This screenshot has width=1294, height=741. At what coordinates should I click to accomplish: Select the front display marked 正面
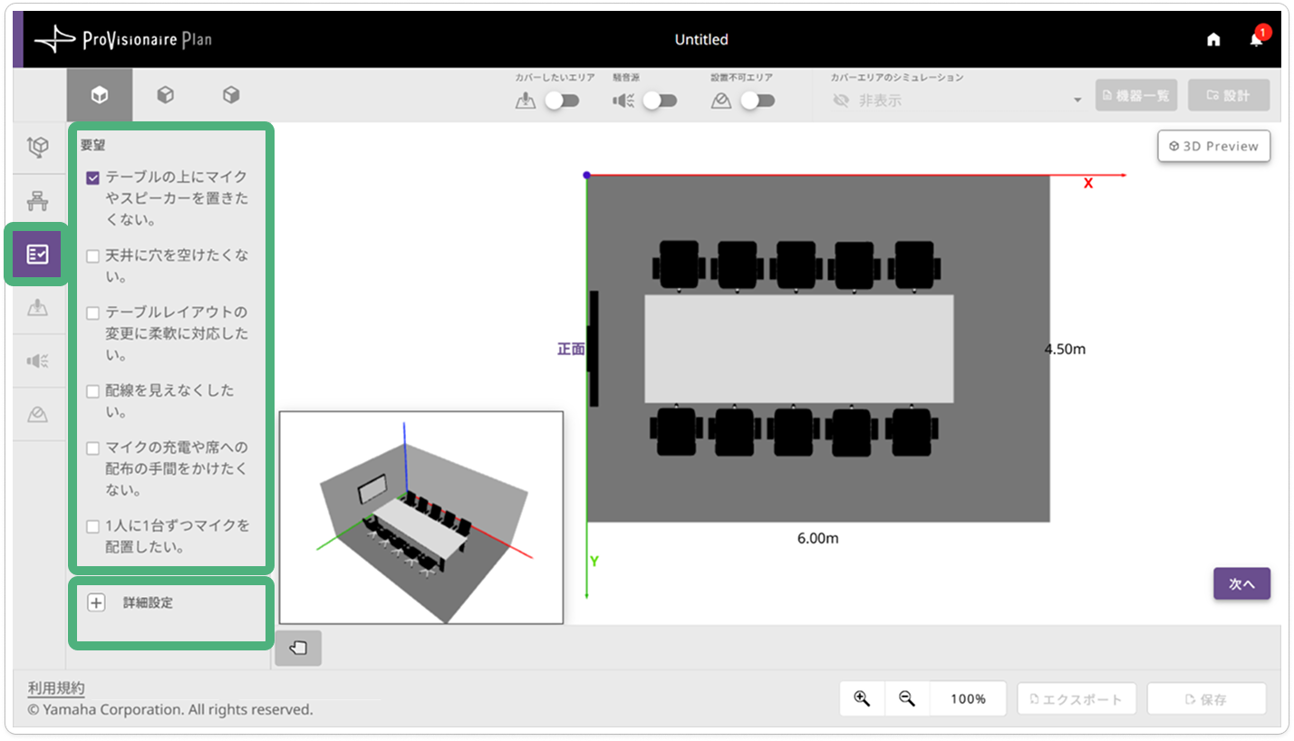pos(594,348)
